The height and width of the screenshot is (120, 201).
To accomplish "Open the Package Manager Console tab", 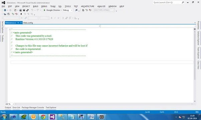I will coord(33,107).
